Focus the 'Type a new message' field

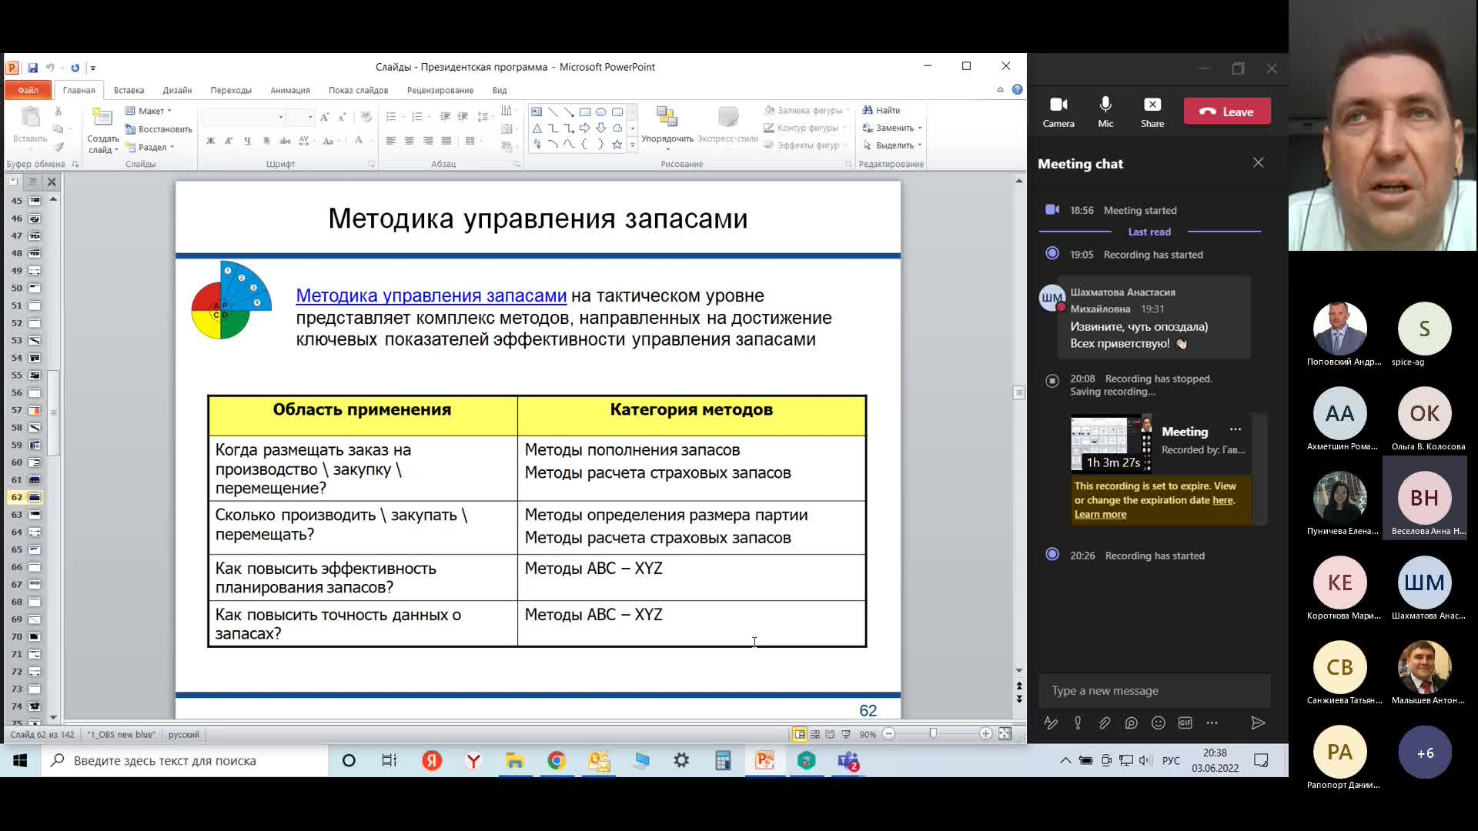pos(1154,691)
